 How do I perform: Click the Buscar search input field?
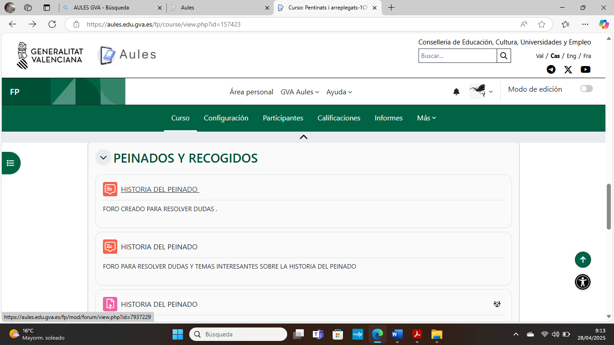pos(458,56)
